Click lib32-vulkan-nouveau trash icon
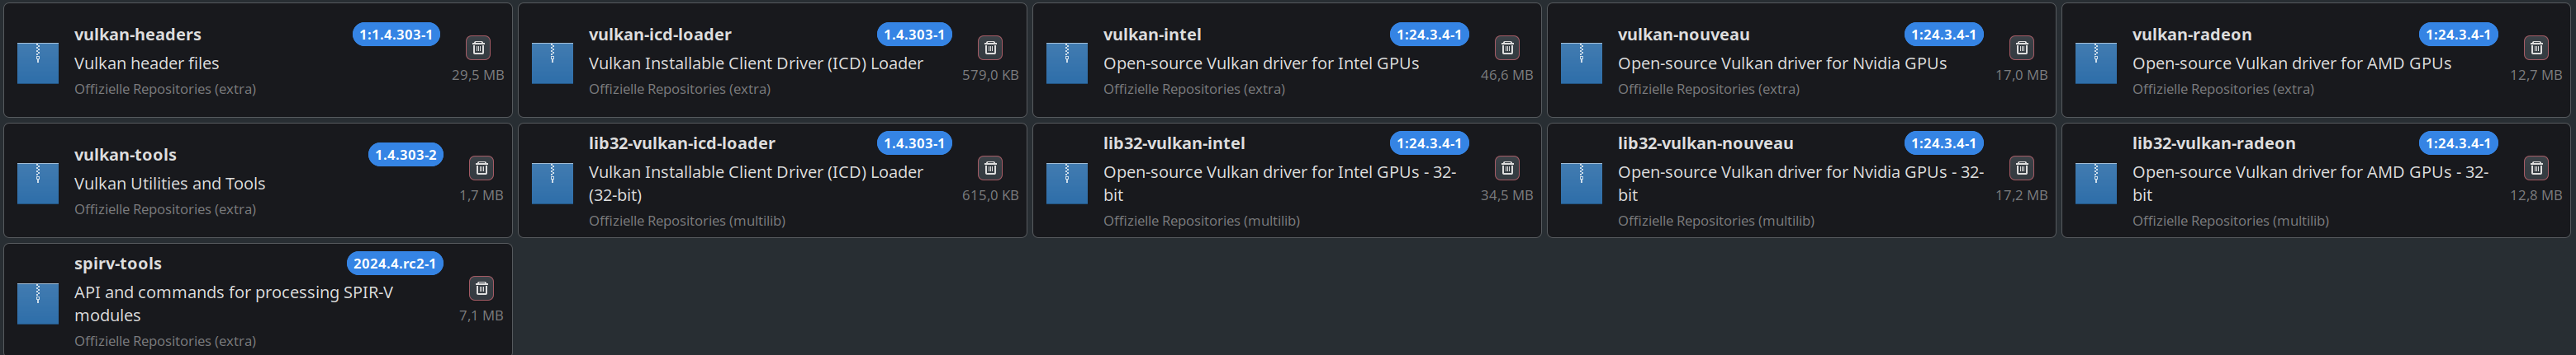This screenshot has height=355, width=2576. [x=2021, y=169]
